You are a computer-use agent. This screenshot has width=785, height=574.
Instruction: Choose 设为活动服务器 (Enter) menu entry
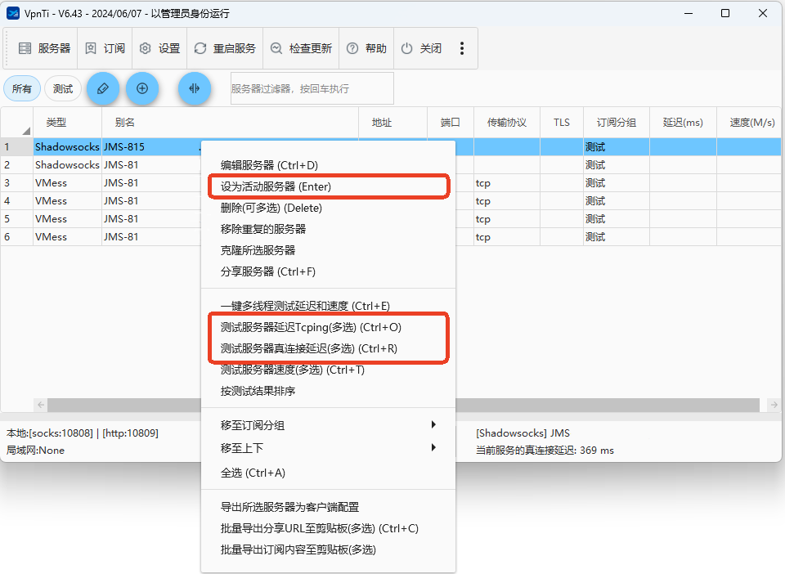[x=328, y=186]
